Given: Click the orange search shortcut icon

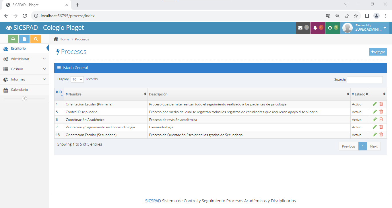Looking at the screenshot, I should (x=36, y=39).
